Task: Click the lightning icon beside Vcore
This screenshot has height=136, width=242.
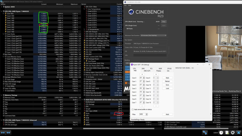Action: tap(84, 113)
